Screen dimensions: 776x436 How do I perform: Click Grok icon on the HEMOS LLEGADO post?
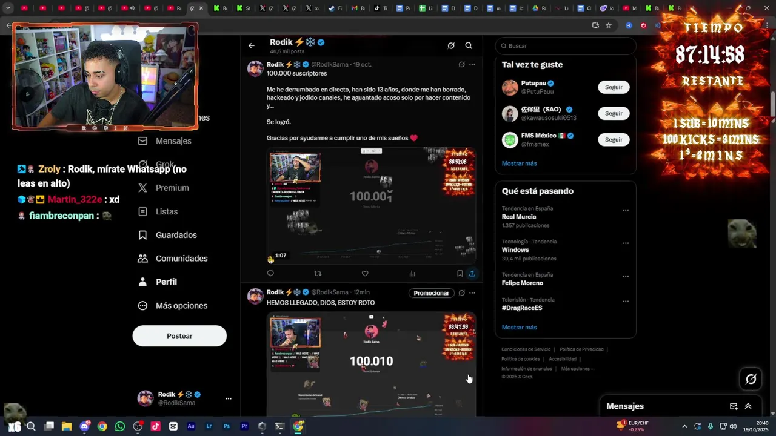(x=461, y=293)
